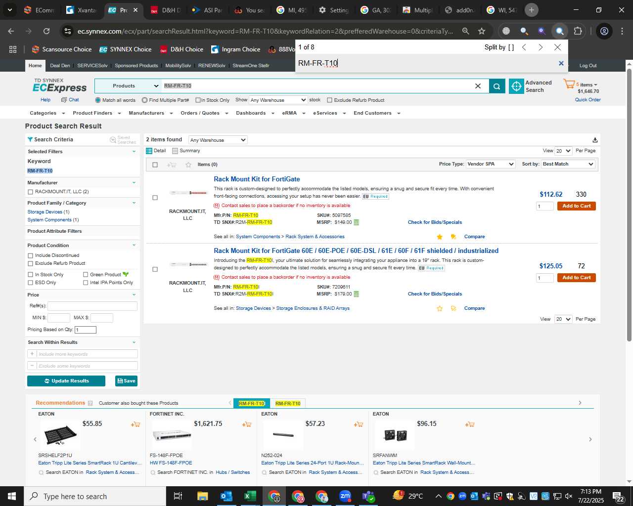Reload the page
Image resolution: width=633 pixels, height=506 pixels.
46,31
